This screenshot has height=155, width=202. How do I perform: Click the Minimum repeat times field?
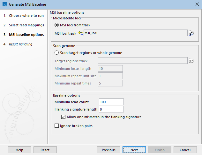pos(110,83)
